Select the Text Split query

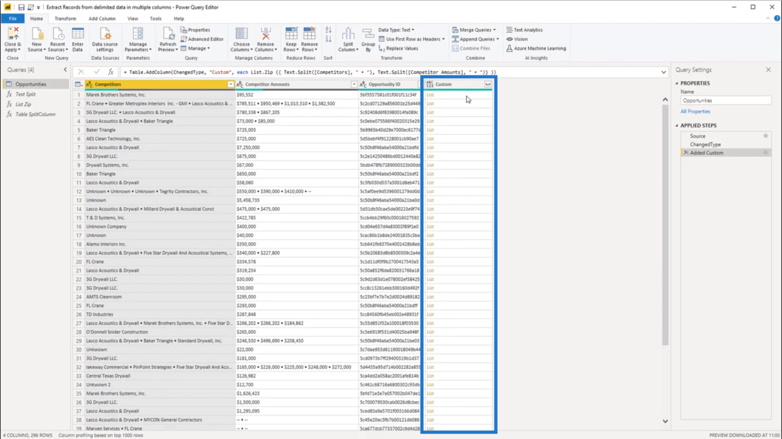tap(25, 94)
